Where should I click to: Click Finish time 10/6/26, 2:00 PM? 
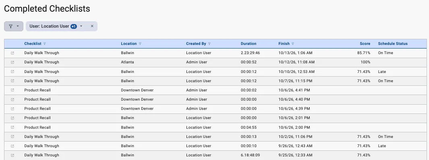point(294,127)
